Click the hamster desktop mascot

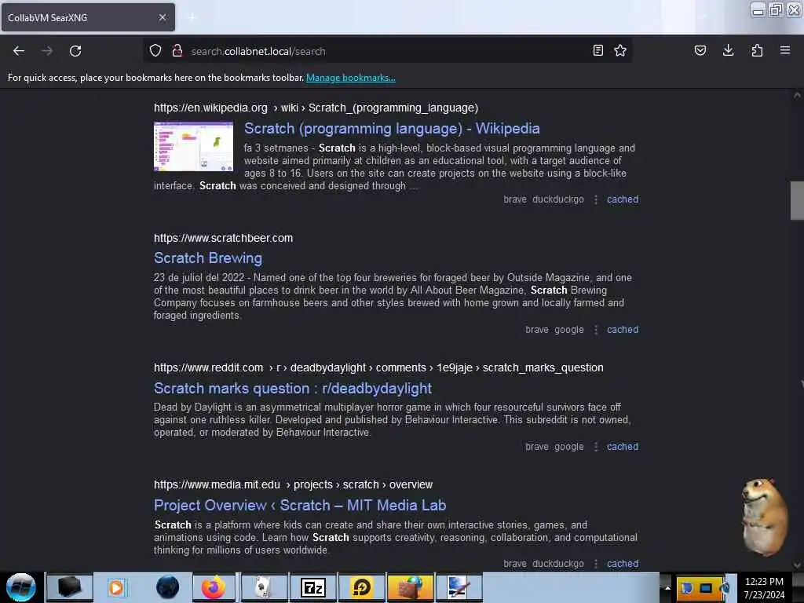764,517
